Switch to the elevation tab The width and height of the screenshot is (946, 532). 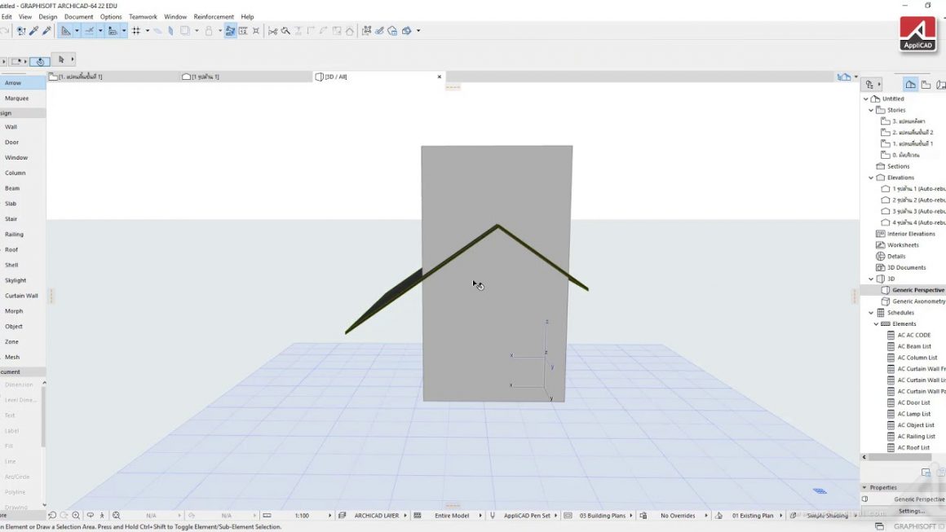[x=246, y=77]
